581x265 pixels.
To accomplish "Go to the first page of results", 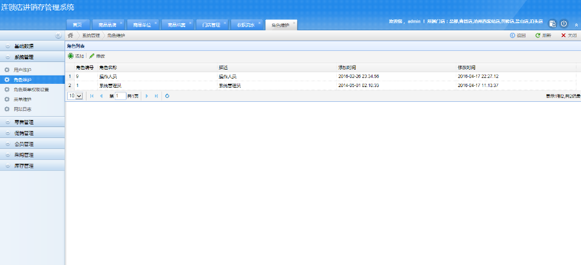I will click(92, 95).
